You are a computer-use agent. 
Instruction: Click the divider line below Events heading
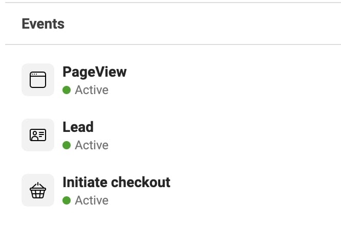[x=173, y=44]
